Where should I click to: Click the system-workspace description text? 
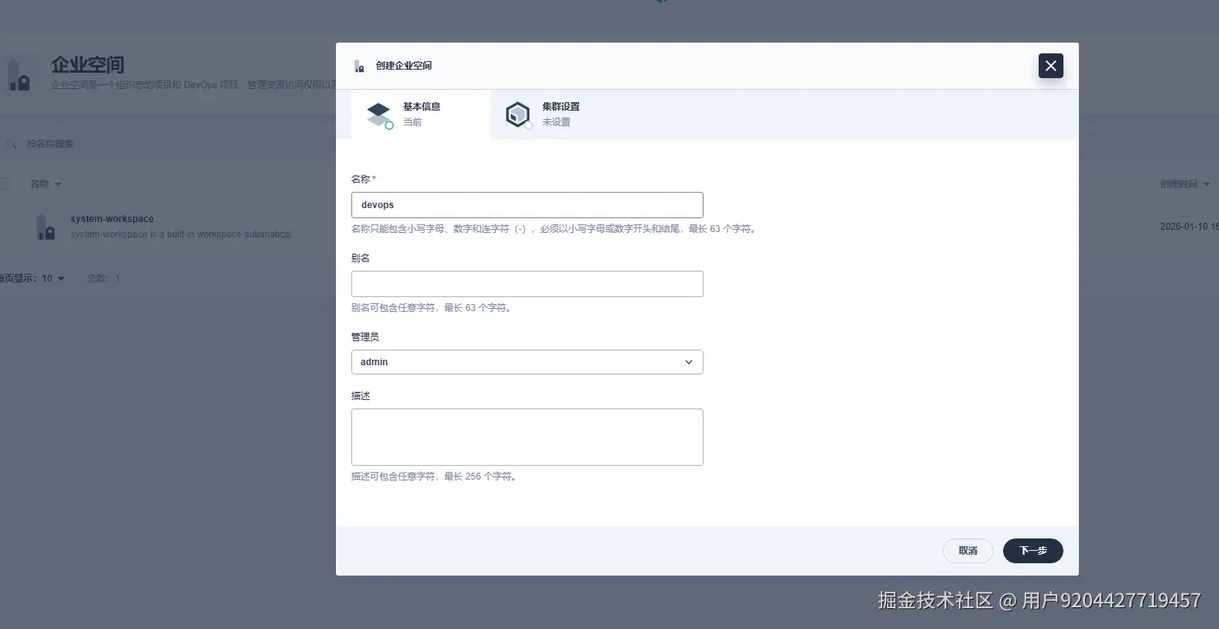pyautogui.click(x=184, y=234)
